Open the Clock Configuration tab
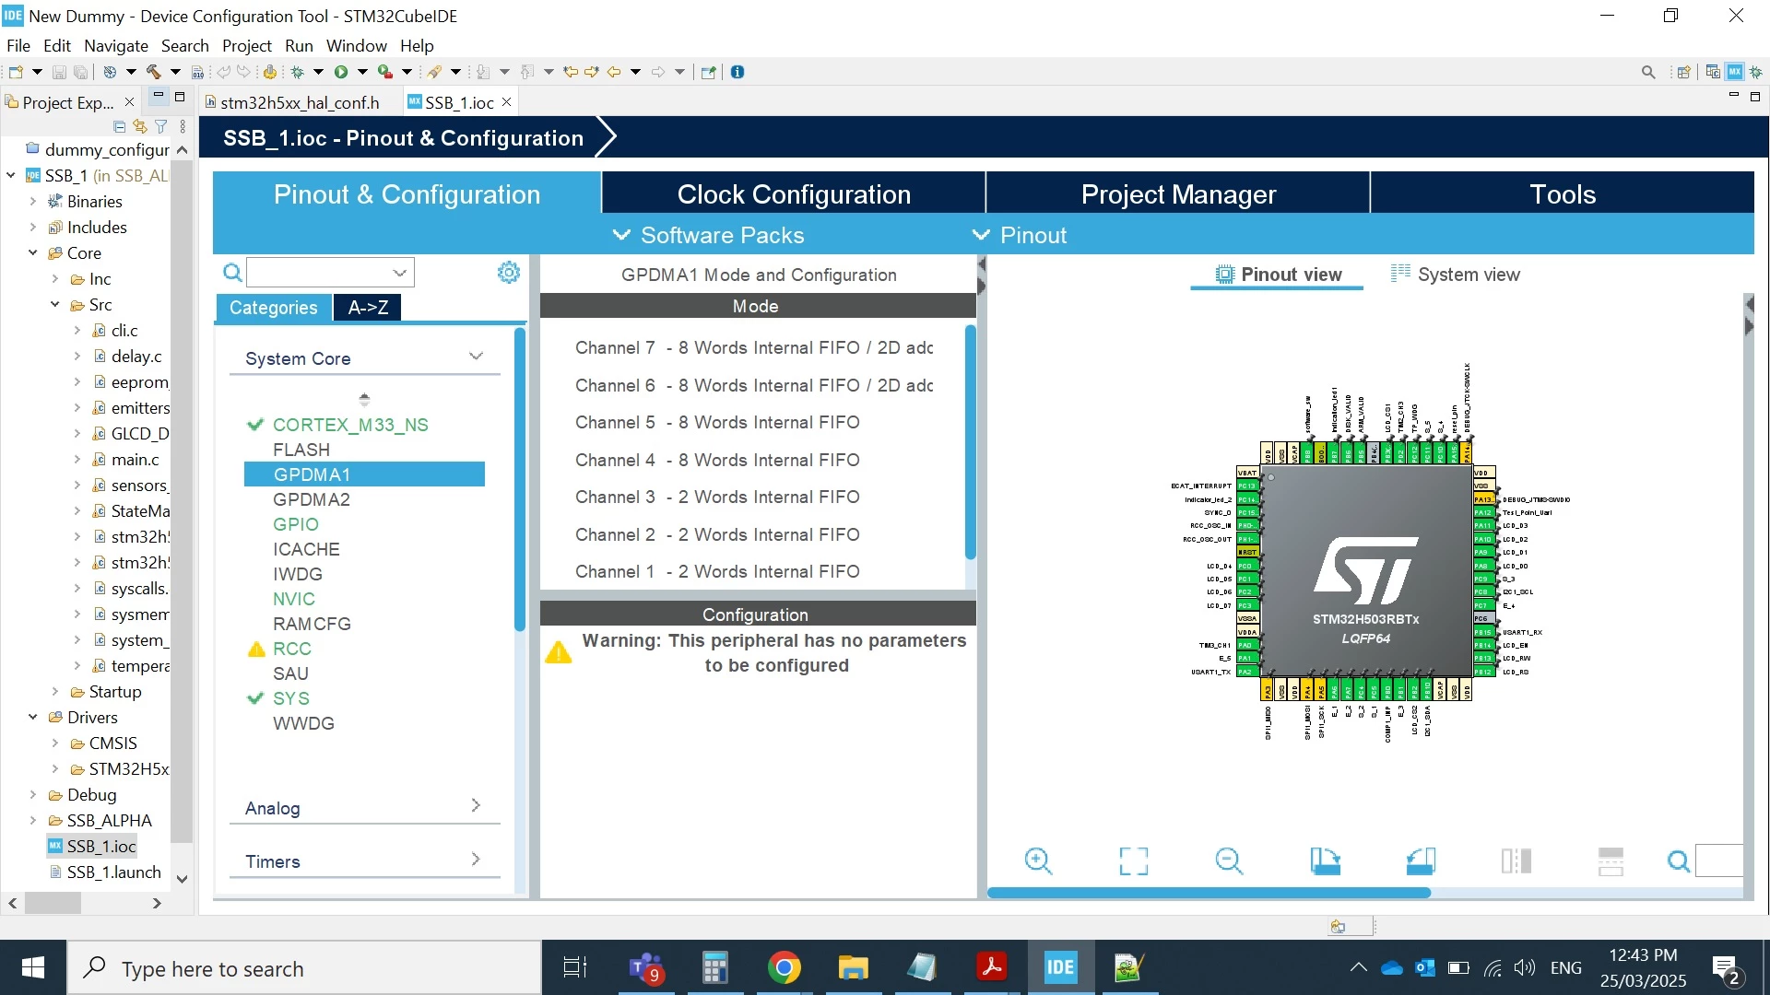 pos(794,194)
